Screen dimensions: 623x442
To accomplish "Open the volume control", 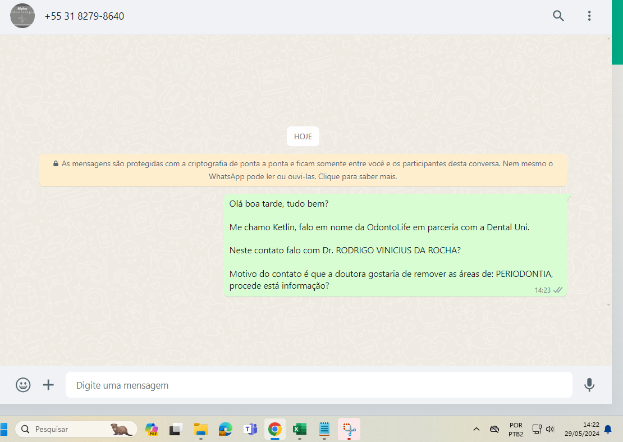I will [550, 429].
